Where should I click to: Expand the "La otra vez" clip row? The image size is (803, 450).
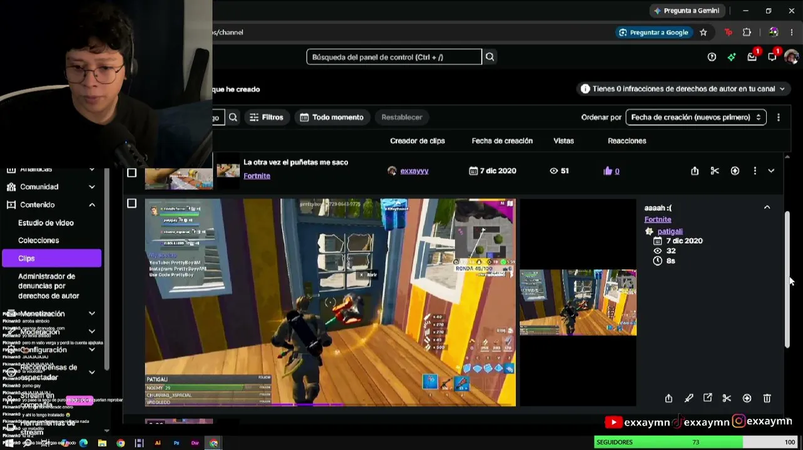click(771, 171)
